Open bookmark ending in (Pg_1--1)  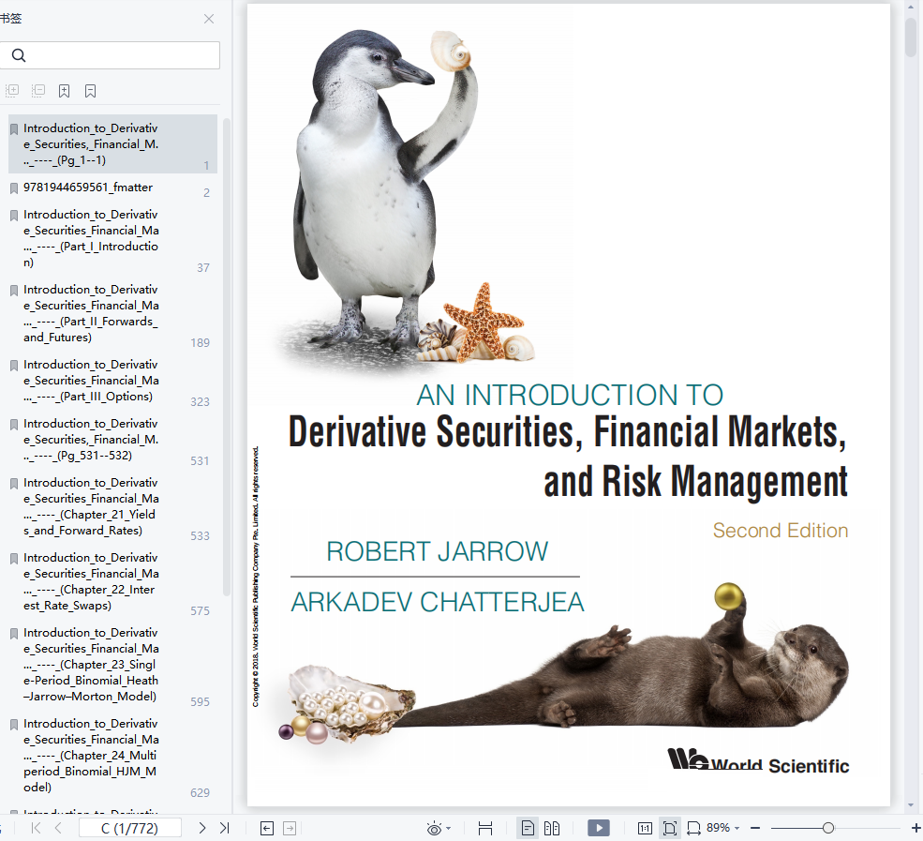coord(112,143)
